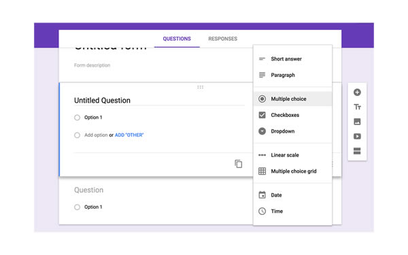Add a video from the side toolbar
Screen dimensions: 408x255
357,137
